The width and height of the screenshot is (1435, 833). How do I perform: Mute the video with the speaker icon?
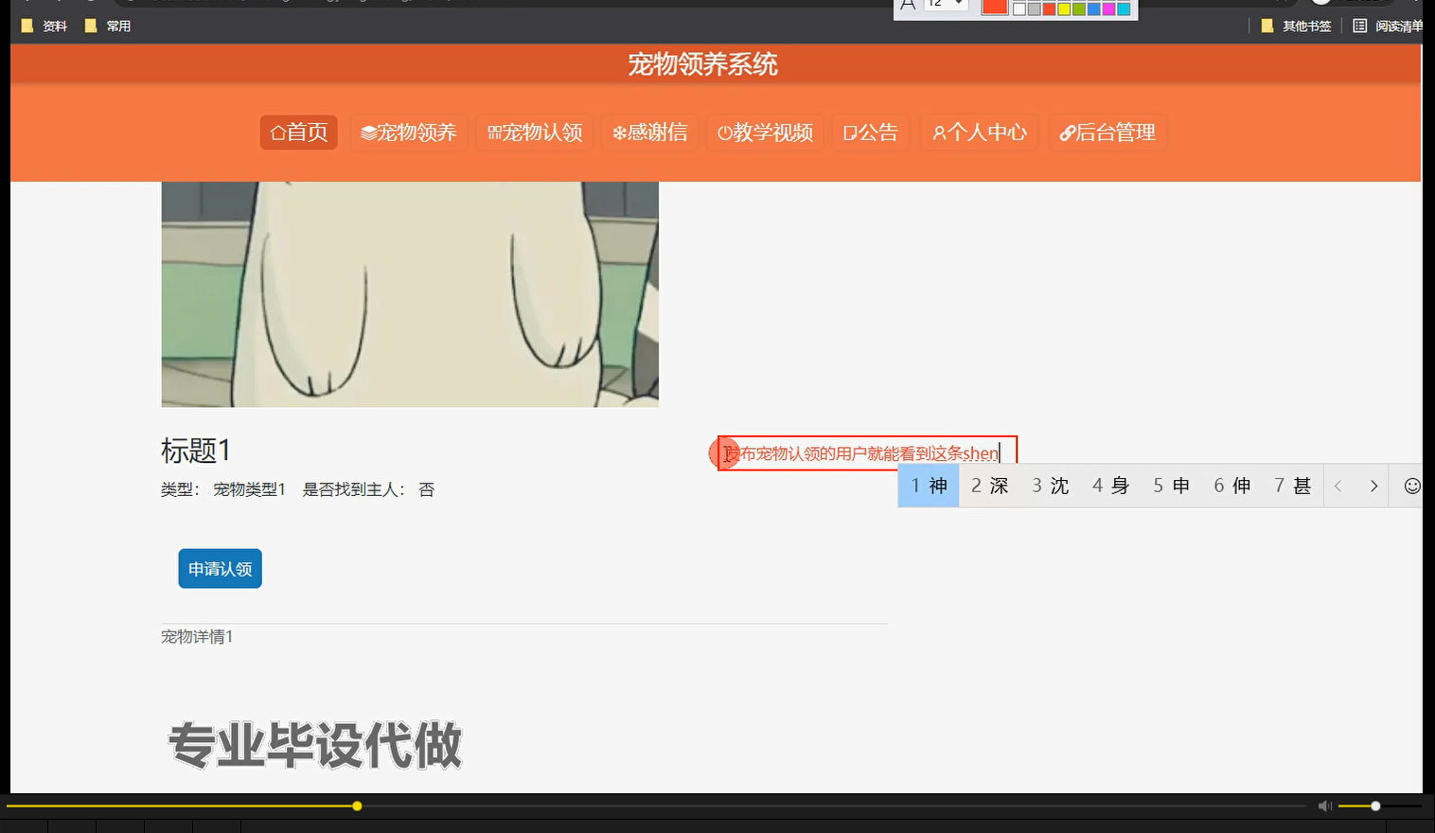[x=1323, y=806]
